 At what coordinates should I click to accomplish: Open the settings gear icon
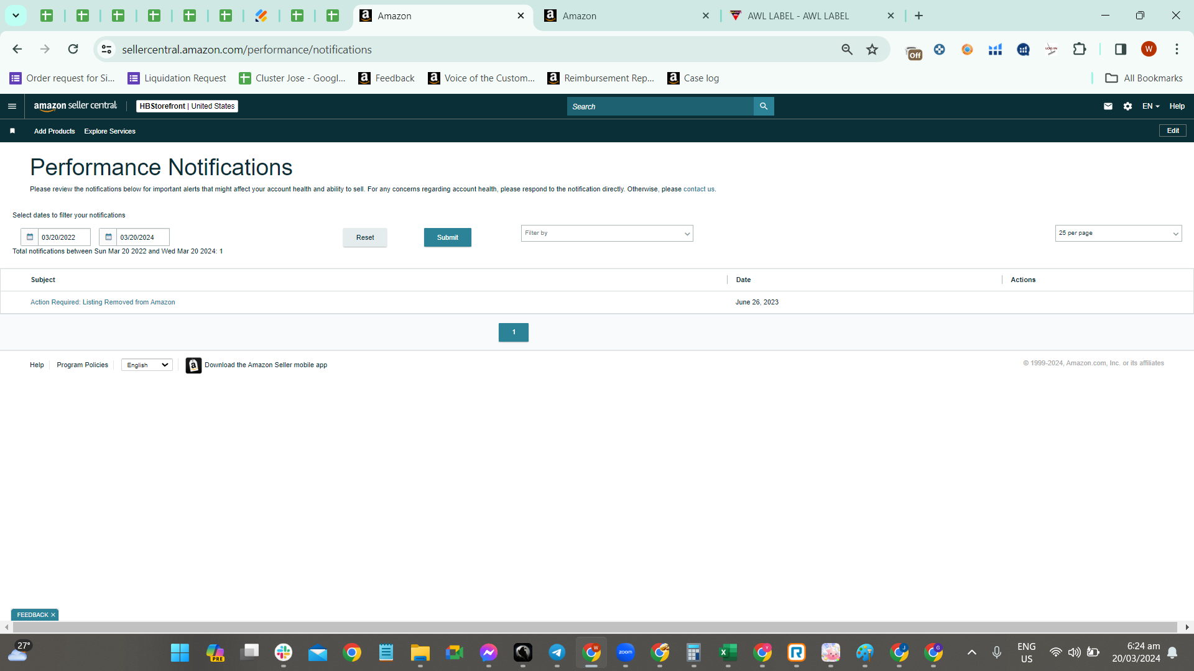[1128, 106]
